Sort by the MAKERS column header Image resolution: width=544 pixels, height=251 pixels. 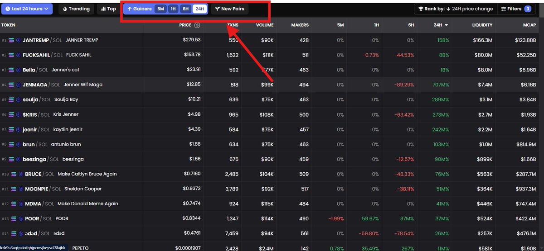pyautogui.click(x=300, y=25)
